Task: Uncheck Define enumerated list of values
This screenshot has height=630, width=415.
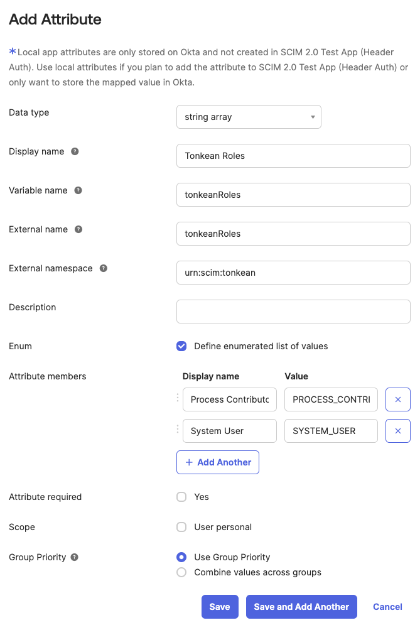Action: click(181, 346)
